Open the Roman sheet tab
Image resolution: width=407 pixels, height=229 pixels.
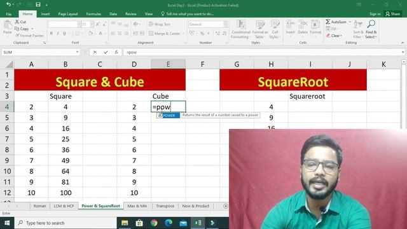[x=39, y=206]
